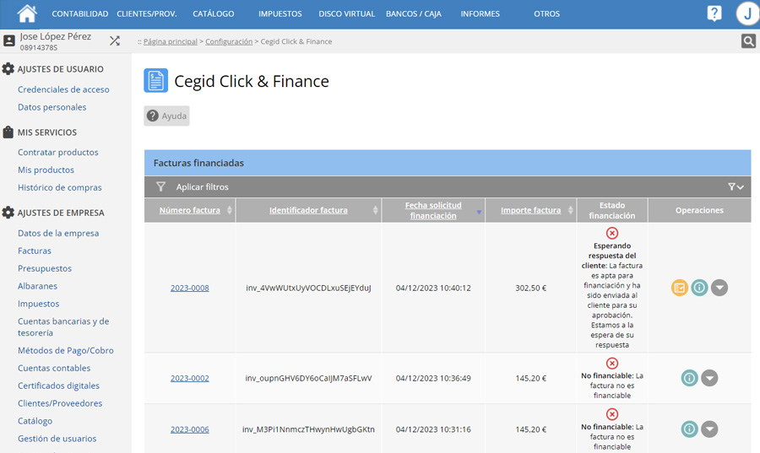The image size is (760, 453).
Task: Open Cuentas contables in sidebar
Action: (x=54, y=368)
